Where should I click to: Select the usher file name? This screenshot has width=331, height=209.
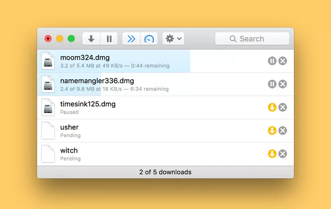[69, 127]
